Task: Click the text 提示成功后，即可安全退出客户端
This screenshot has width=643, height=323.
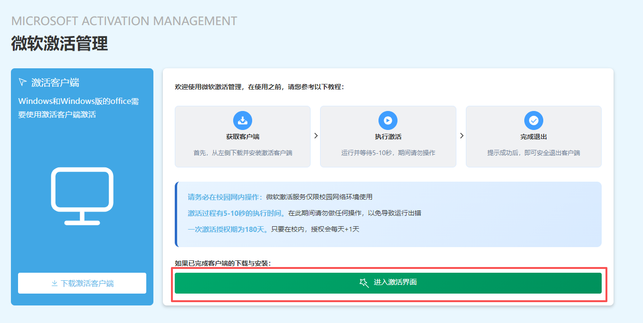Action: tap(533, 153)
